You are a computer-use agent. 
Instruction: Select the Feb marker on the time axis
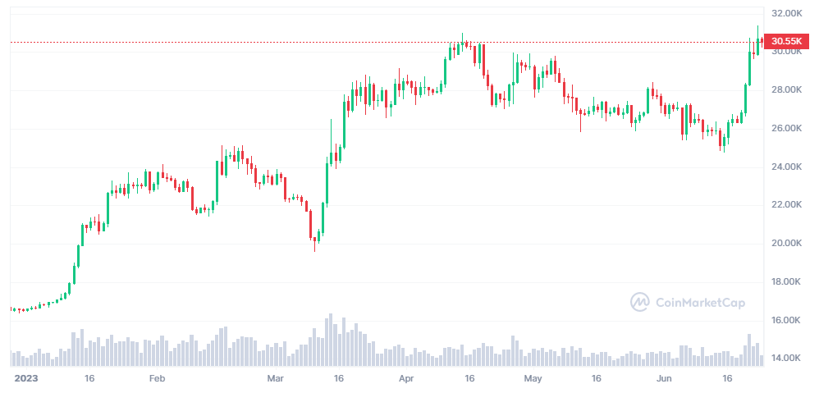click(157, 379)
